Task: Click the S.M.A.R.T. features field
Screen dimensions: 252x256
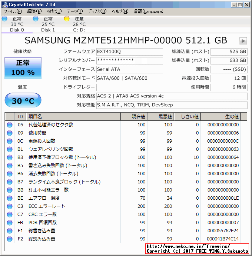Action: tap(172, 105)
